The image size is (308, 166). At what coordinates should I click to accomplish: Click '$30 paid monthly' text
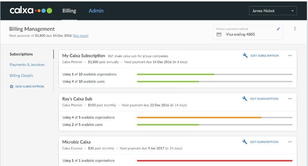click(101, 148)
